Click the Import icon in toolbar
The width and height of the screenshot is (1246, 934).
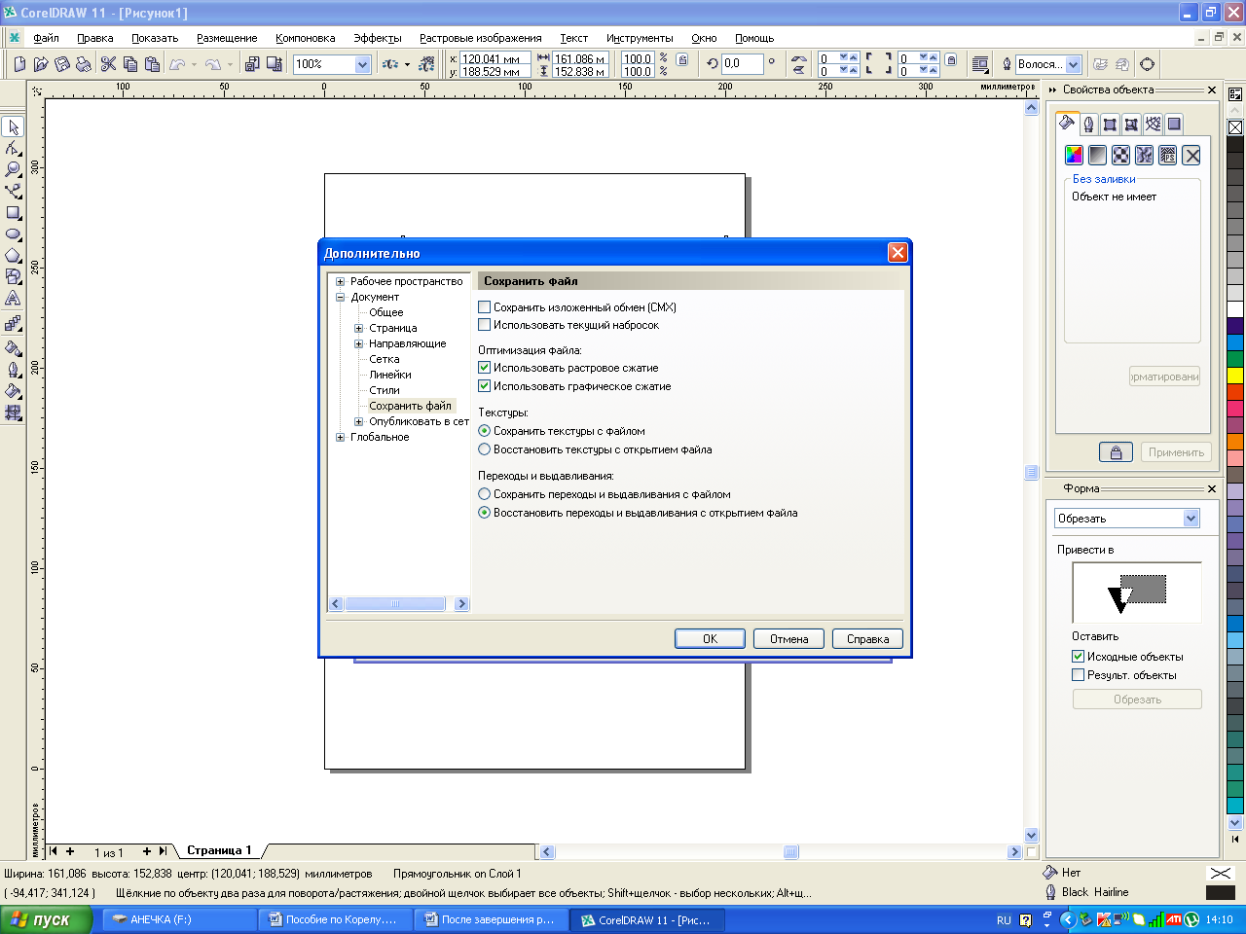tap(252, 64)
